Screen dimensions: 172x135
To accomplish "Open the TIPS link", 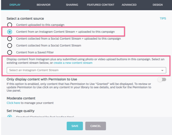I will coord(163,18).
